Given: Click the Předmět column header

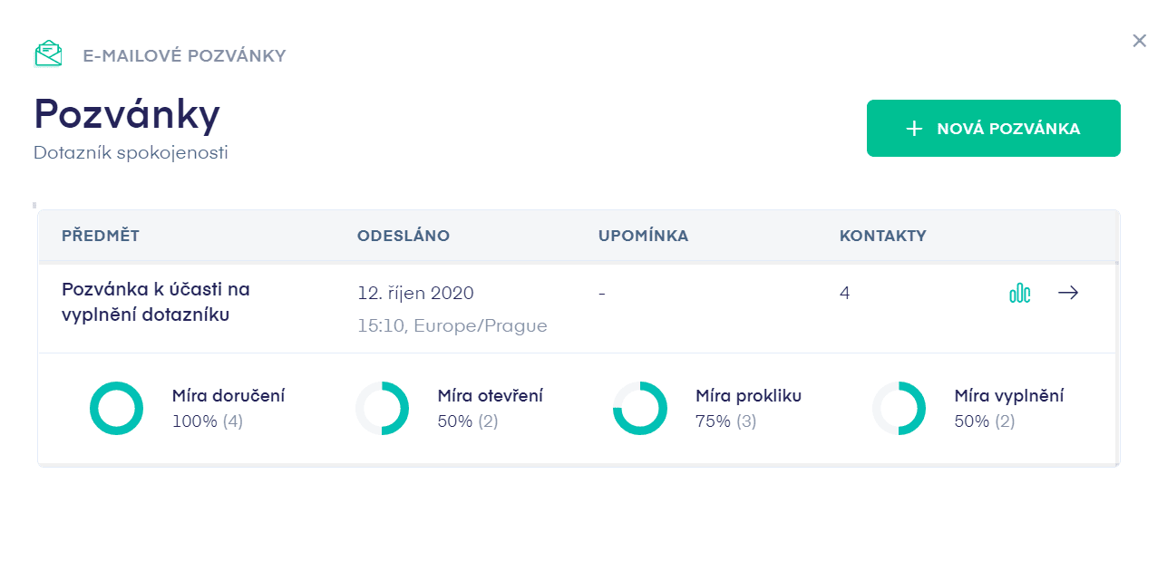Looking at the screenshot, I should click(101, 237).
